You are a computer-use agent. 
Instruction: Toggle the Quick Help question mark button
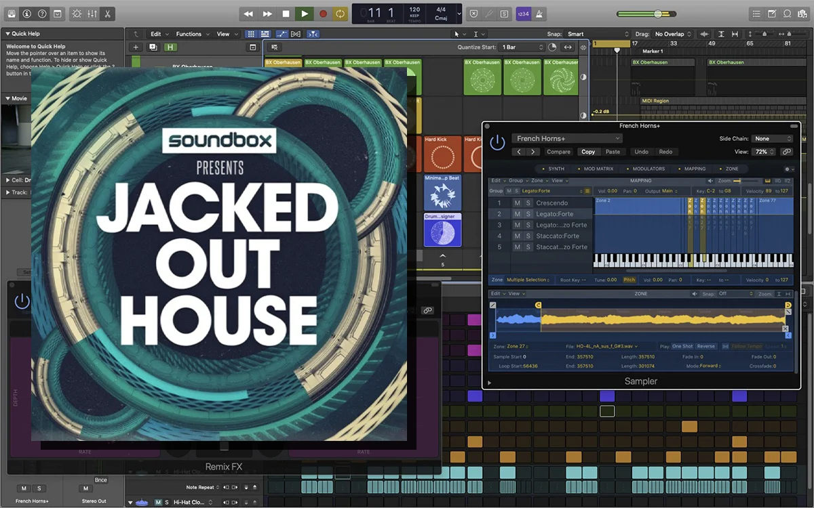pyautogui.click(x=43, y=14)
